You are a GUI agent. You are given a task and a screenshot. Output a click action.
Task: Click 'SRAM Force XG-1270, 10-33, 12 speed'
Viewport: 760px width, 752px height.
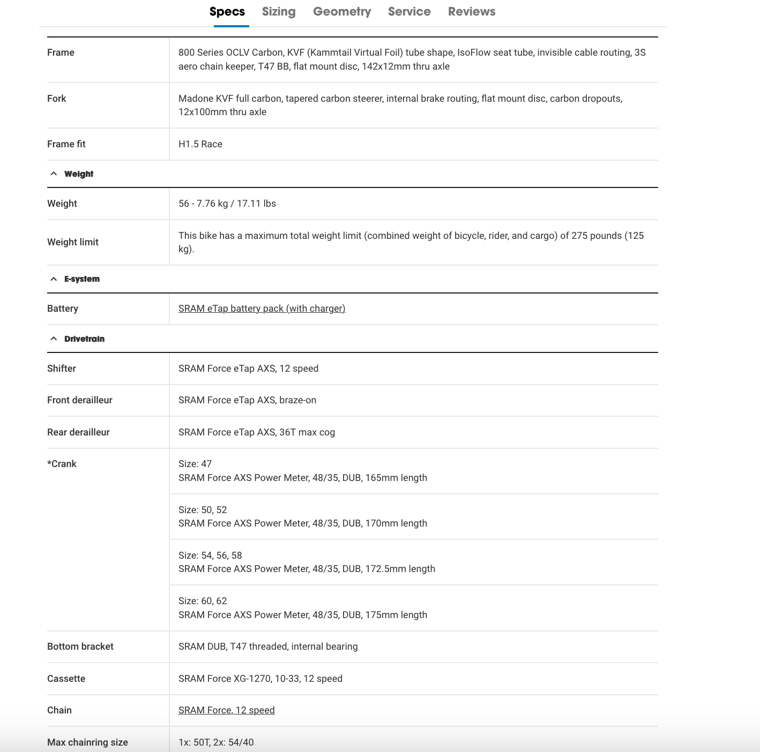(260, 679)
